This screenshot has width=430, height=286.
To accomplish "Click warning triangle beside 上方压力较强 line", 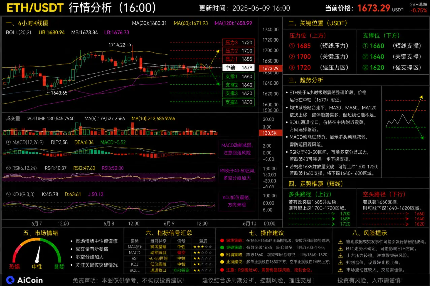I will pos(340,256).
